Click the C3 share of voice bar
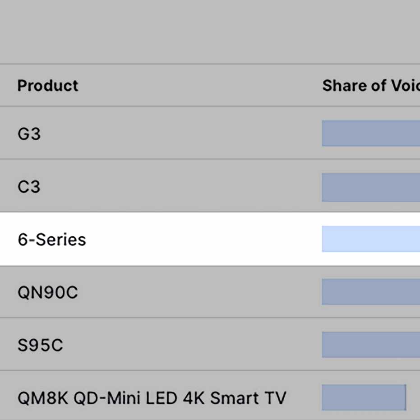This screenshot has width=420, height=420. pyautogui.click(x=371, y=187)
